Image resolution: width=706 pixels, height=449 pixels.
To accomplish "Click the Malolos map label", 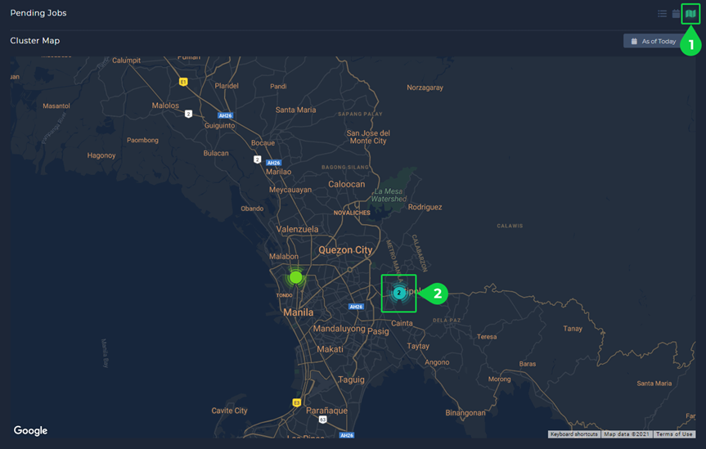I will tap(165, 106).
